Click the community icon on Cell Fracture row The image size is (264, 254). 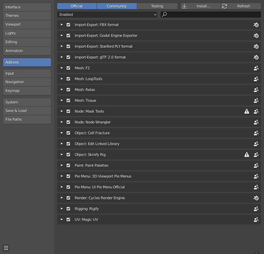click(256, 133)
